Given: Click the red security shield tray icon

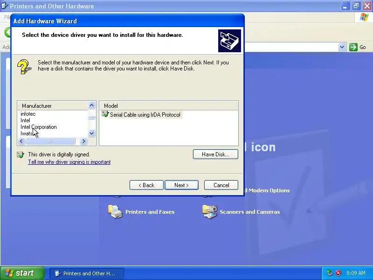Looking at the screenshot, I should click(x=338, y=273).
